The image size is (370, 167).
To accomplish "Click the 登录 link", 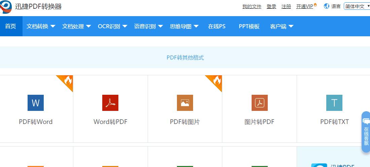I will pos(271,7).
